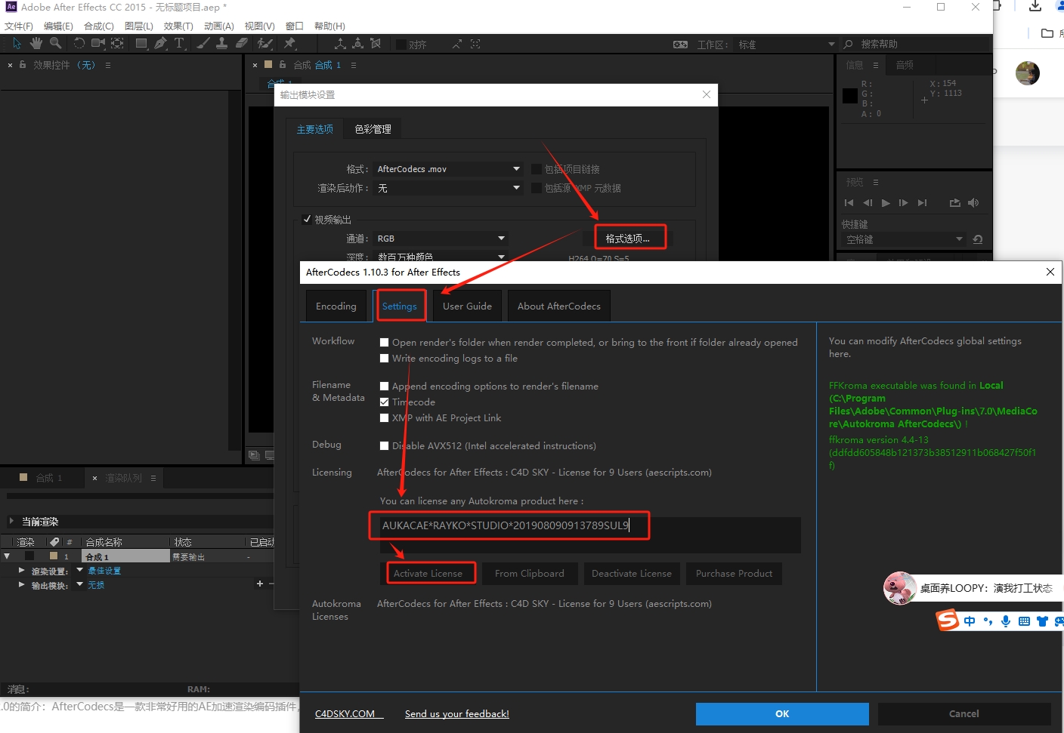Toggle the Timecode checkbox

pyautogui.click(x=384, y=402)
